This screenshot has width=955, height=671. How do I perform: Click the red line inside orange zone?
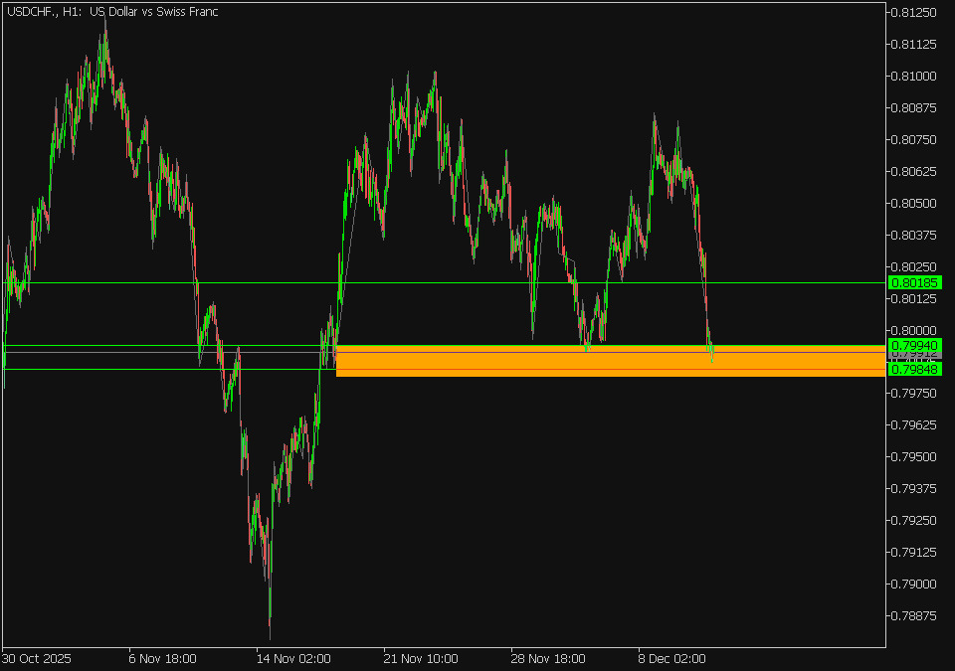597,369
